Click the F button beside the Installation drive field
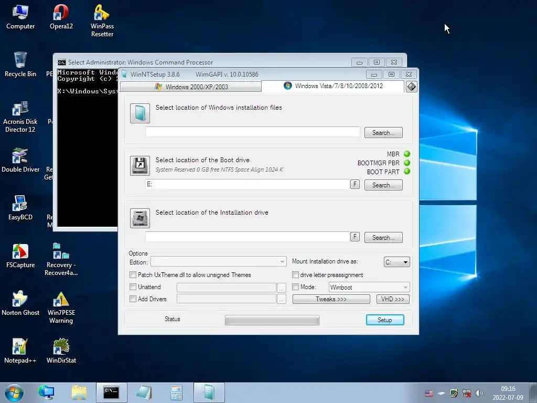The width and height of the screenshot is (537, 403). tap(355, 237)
